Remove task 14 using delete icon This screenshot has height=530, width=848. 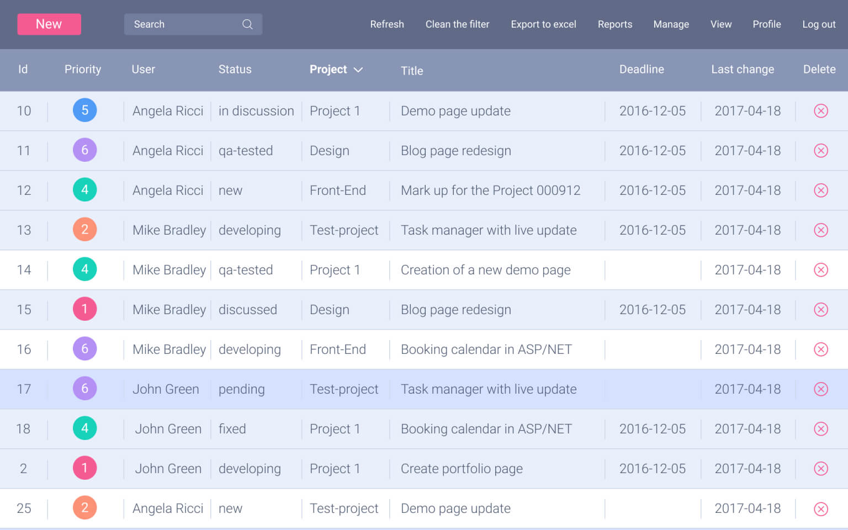tap(820, 270)
